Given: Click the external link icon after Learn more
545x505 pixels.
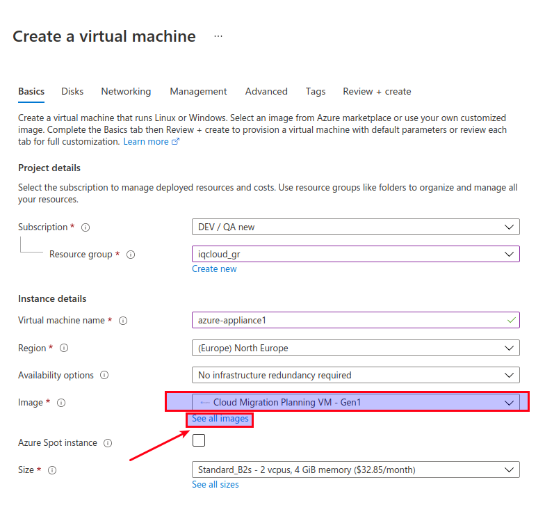Looking at the screenshot, I should pyautogui.click(x=175, y=141).
